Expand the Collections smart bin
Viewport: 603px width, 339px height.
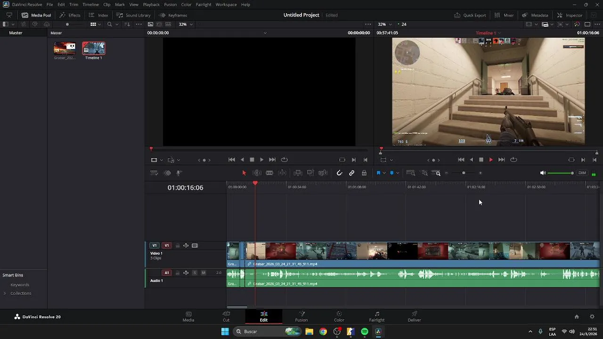(x=5, y=293)
